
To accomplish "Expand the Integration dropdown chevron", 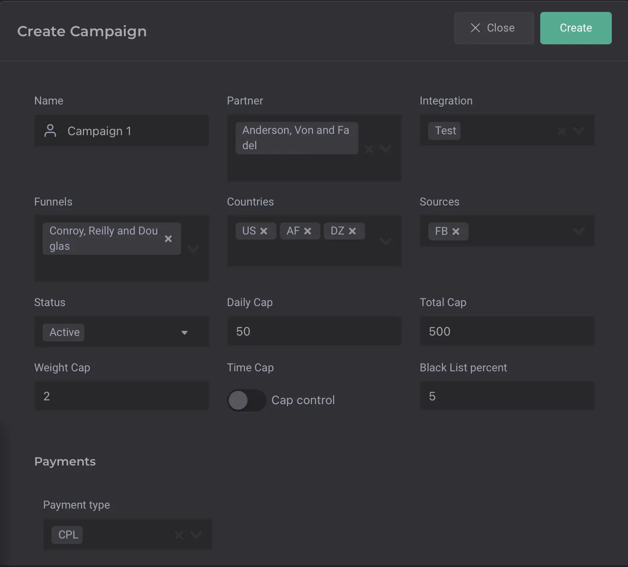I will [579, 130].
